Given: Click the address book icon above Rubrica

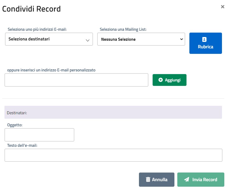Looking at the screenshot, I should coord(204,39).
